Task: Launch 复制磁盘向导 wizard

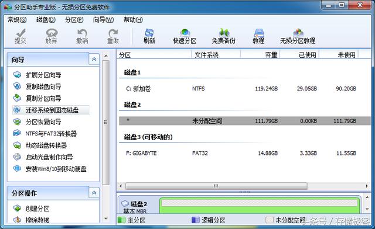Action: [x=37, y=86]
